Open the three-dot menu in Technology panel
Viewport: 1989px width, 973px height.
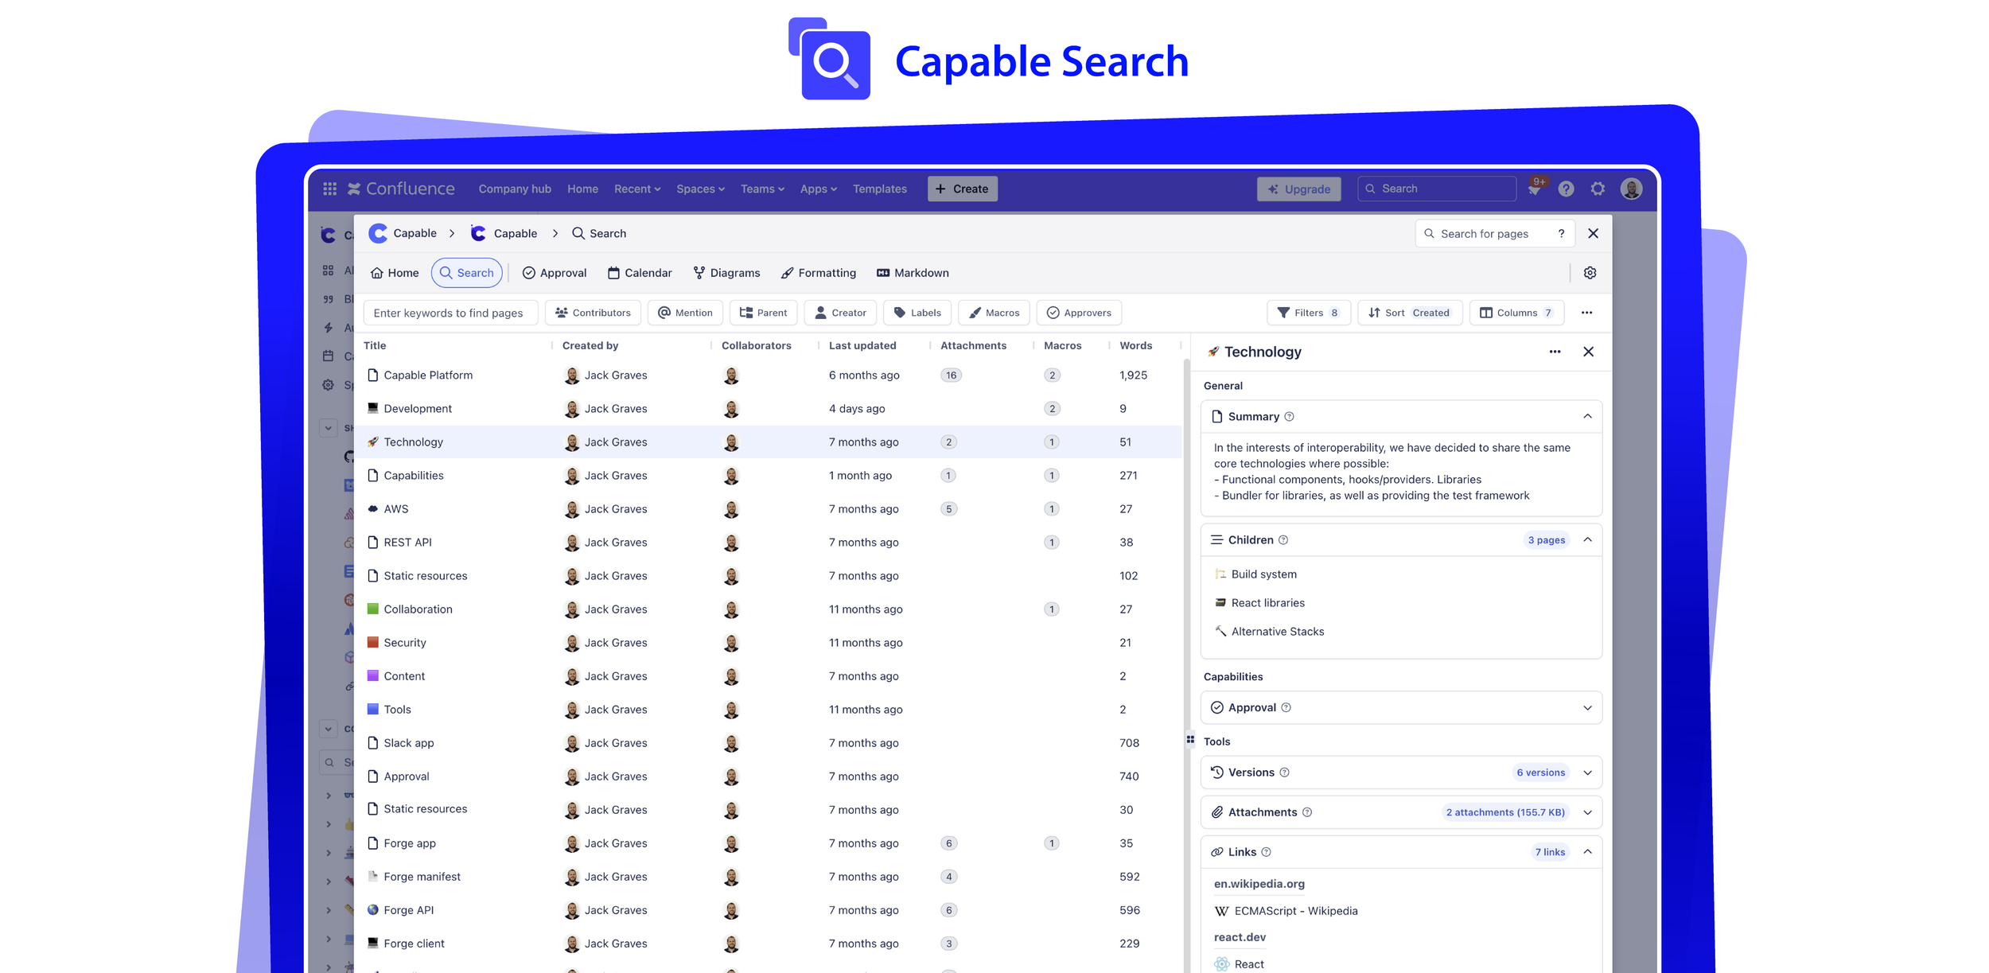point(1555,352)
